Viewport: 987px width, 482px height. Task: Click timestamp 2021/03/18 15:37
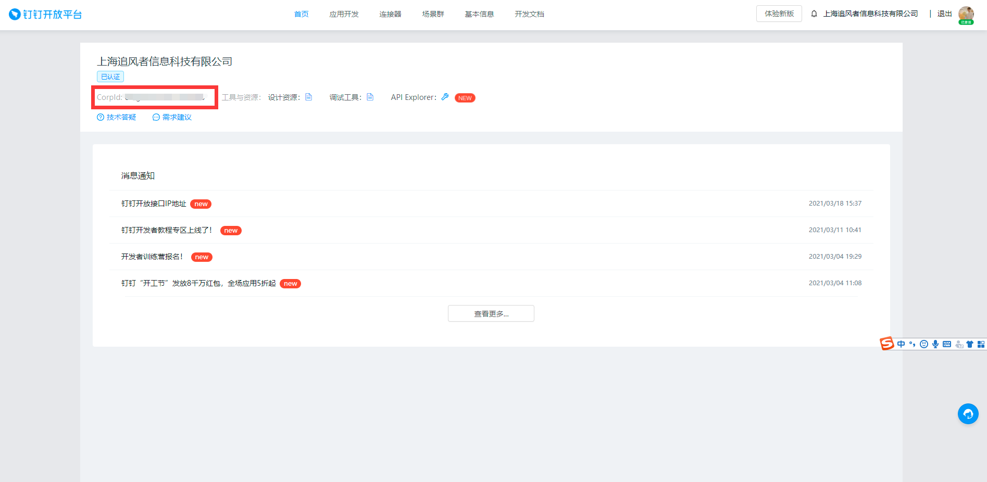[835, 204]
